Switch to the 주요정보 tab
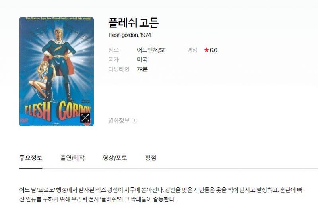 coord(31,158)
